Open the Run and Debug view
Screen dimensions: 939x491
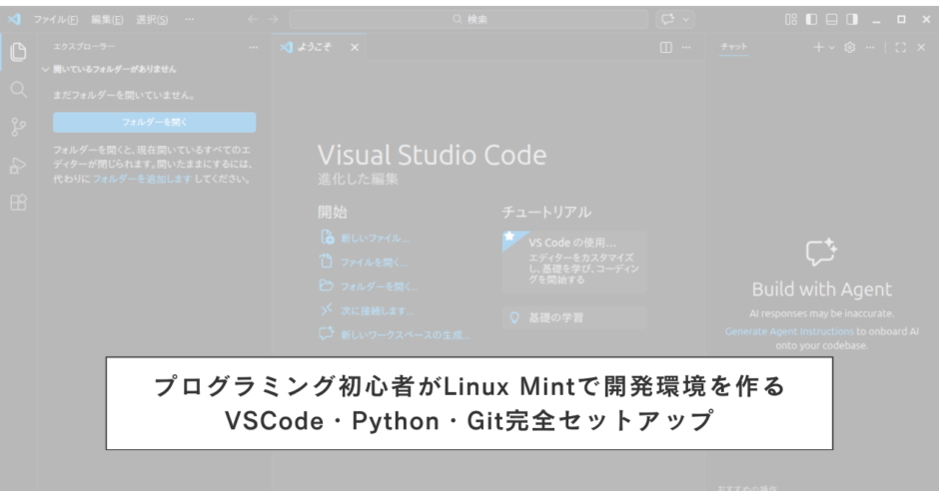point(18,165)
